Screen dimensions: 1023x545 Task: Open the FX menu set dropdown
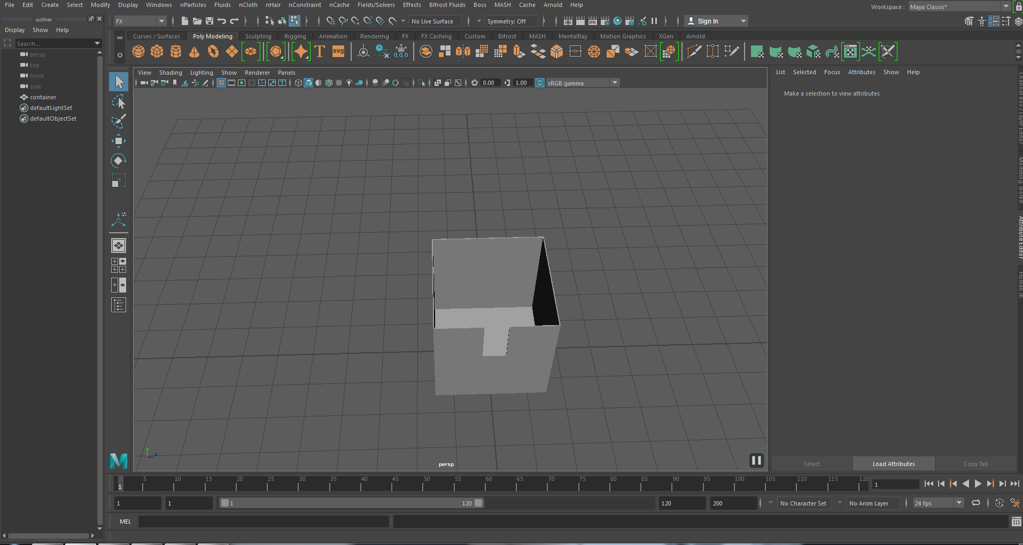pos(141,21)
